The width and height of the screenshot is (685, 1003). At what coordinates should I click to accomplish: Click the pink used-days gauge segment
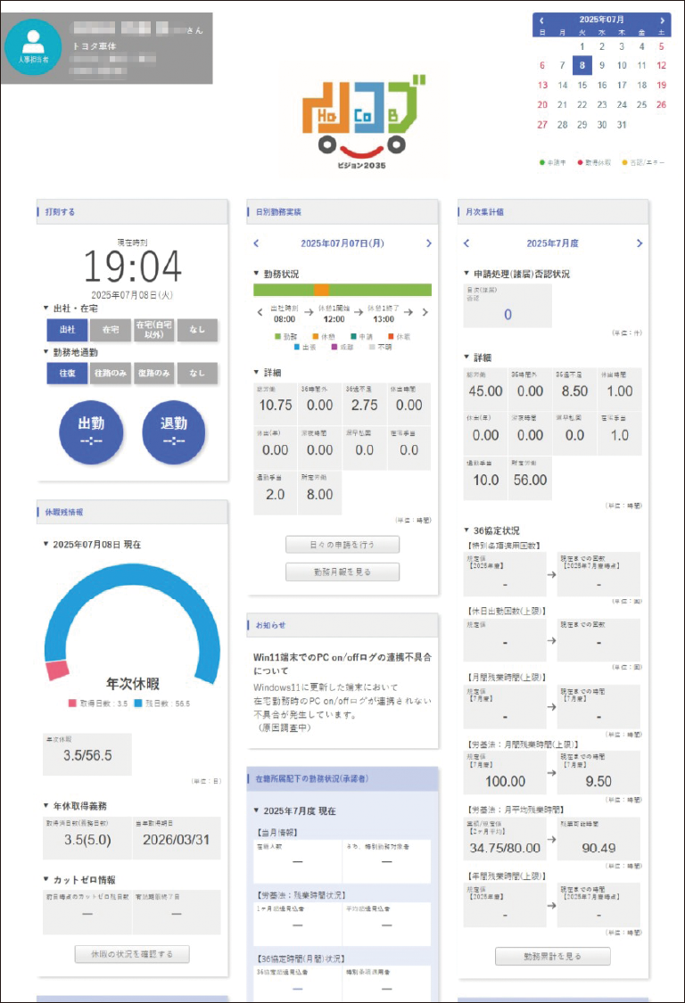click(57, 670)
